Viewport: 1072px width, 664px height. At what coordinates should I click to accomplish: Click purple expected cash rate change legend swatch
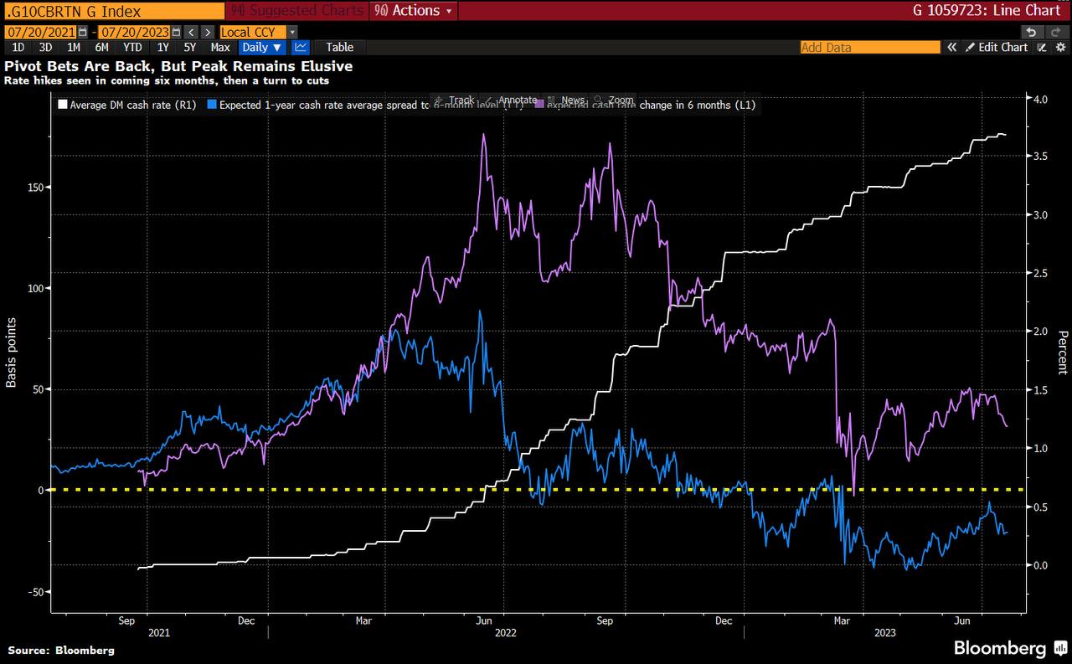(539, 106)
